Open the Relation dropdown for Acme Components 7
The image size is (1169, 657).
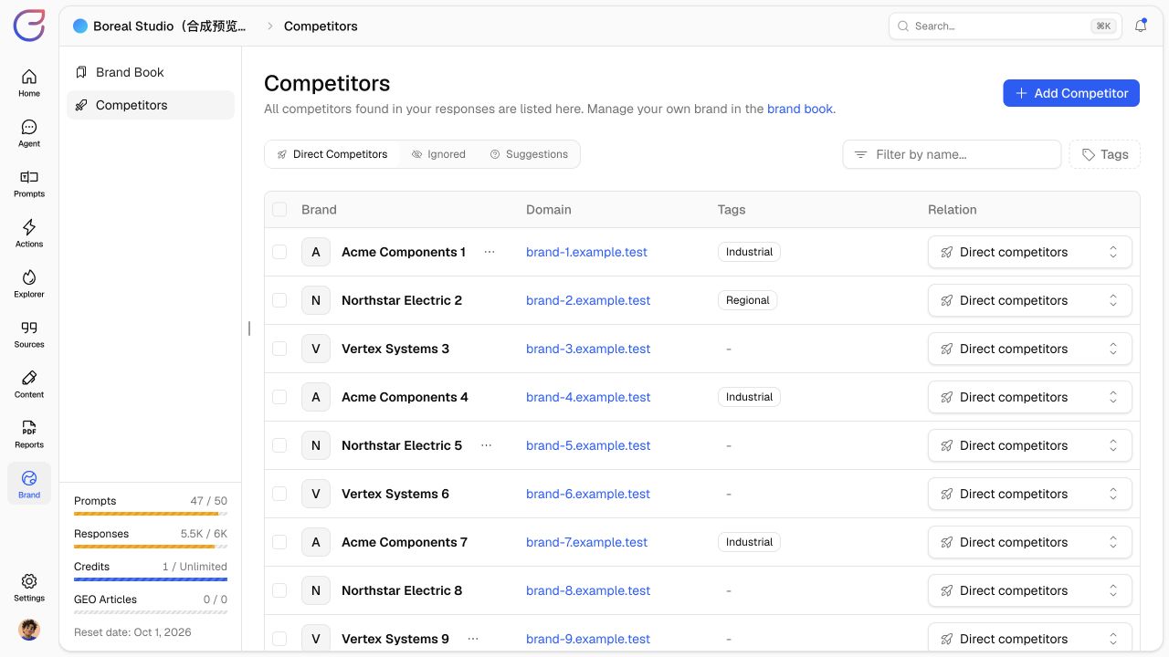click(x=1030, y=542)
